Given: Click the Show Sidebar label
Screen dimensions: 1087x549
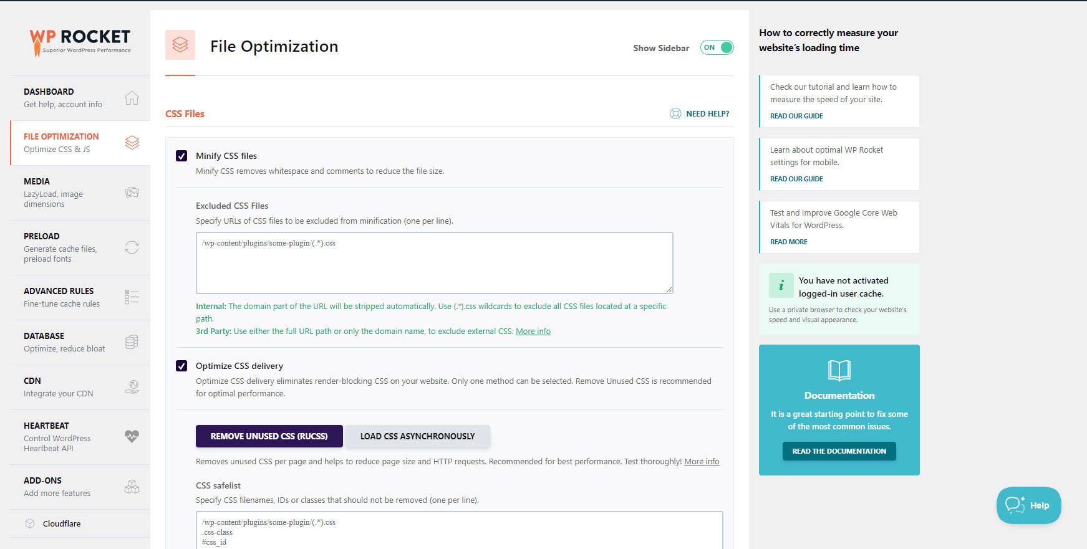Looking at the screenshot, I should 661,48.
